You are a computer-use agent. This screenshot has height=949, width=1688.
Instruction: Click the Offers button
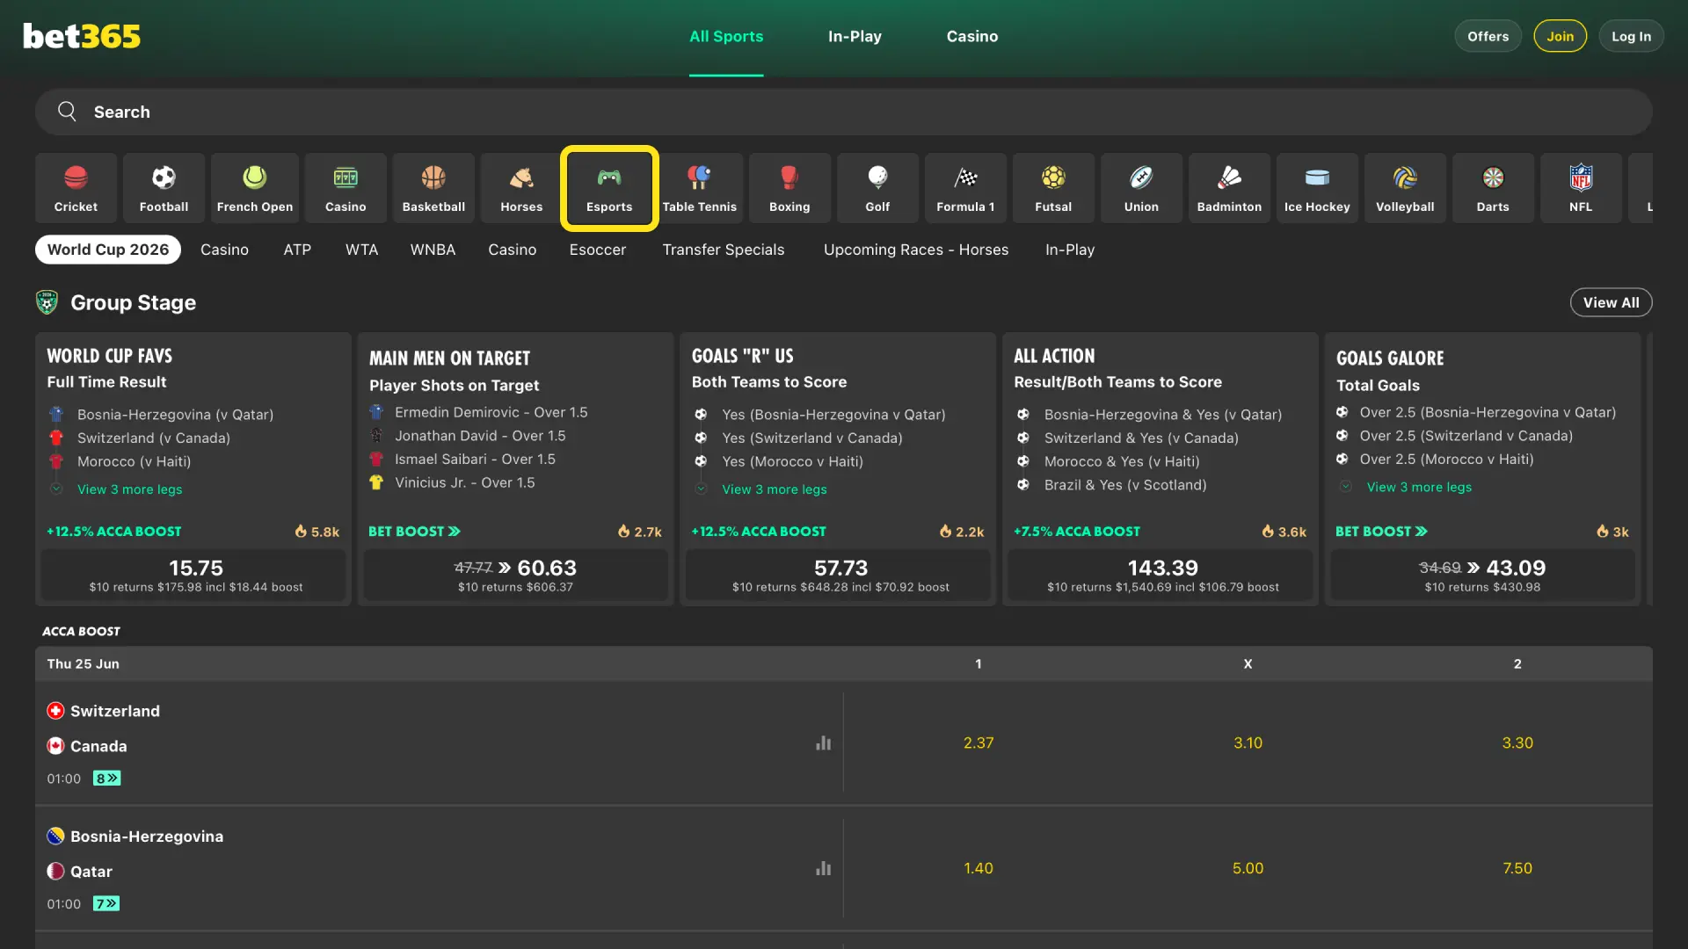1488,36
